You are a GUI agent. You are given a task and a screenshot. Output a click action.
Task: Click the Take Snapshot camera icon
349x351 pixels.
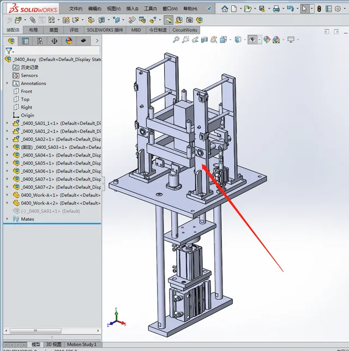pyautogui.click(x=190, y=20)
